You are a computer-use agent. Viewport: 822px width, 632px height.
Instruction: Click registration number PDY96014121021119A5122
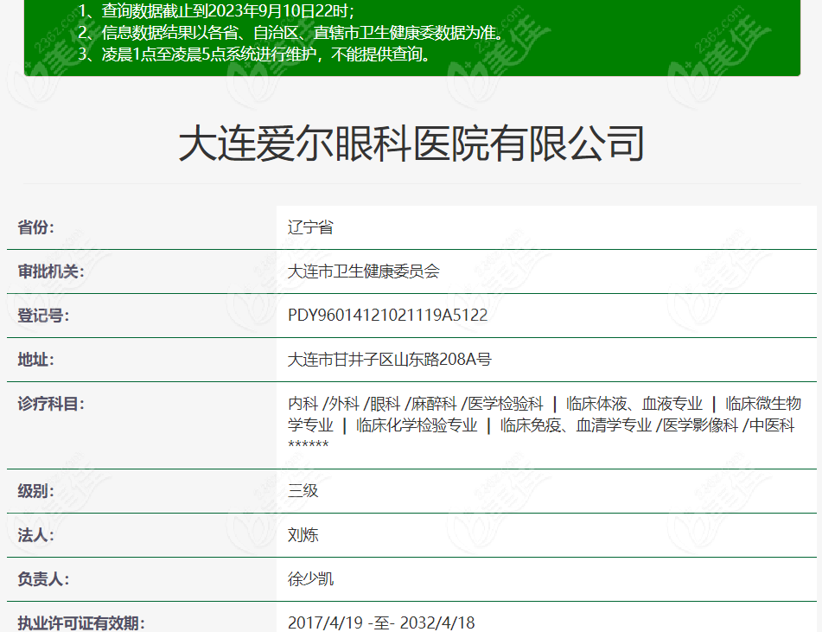pos(387,316)
